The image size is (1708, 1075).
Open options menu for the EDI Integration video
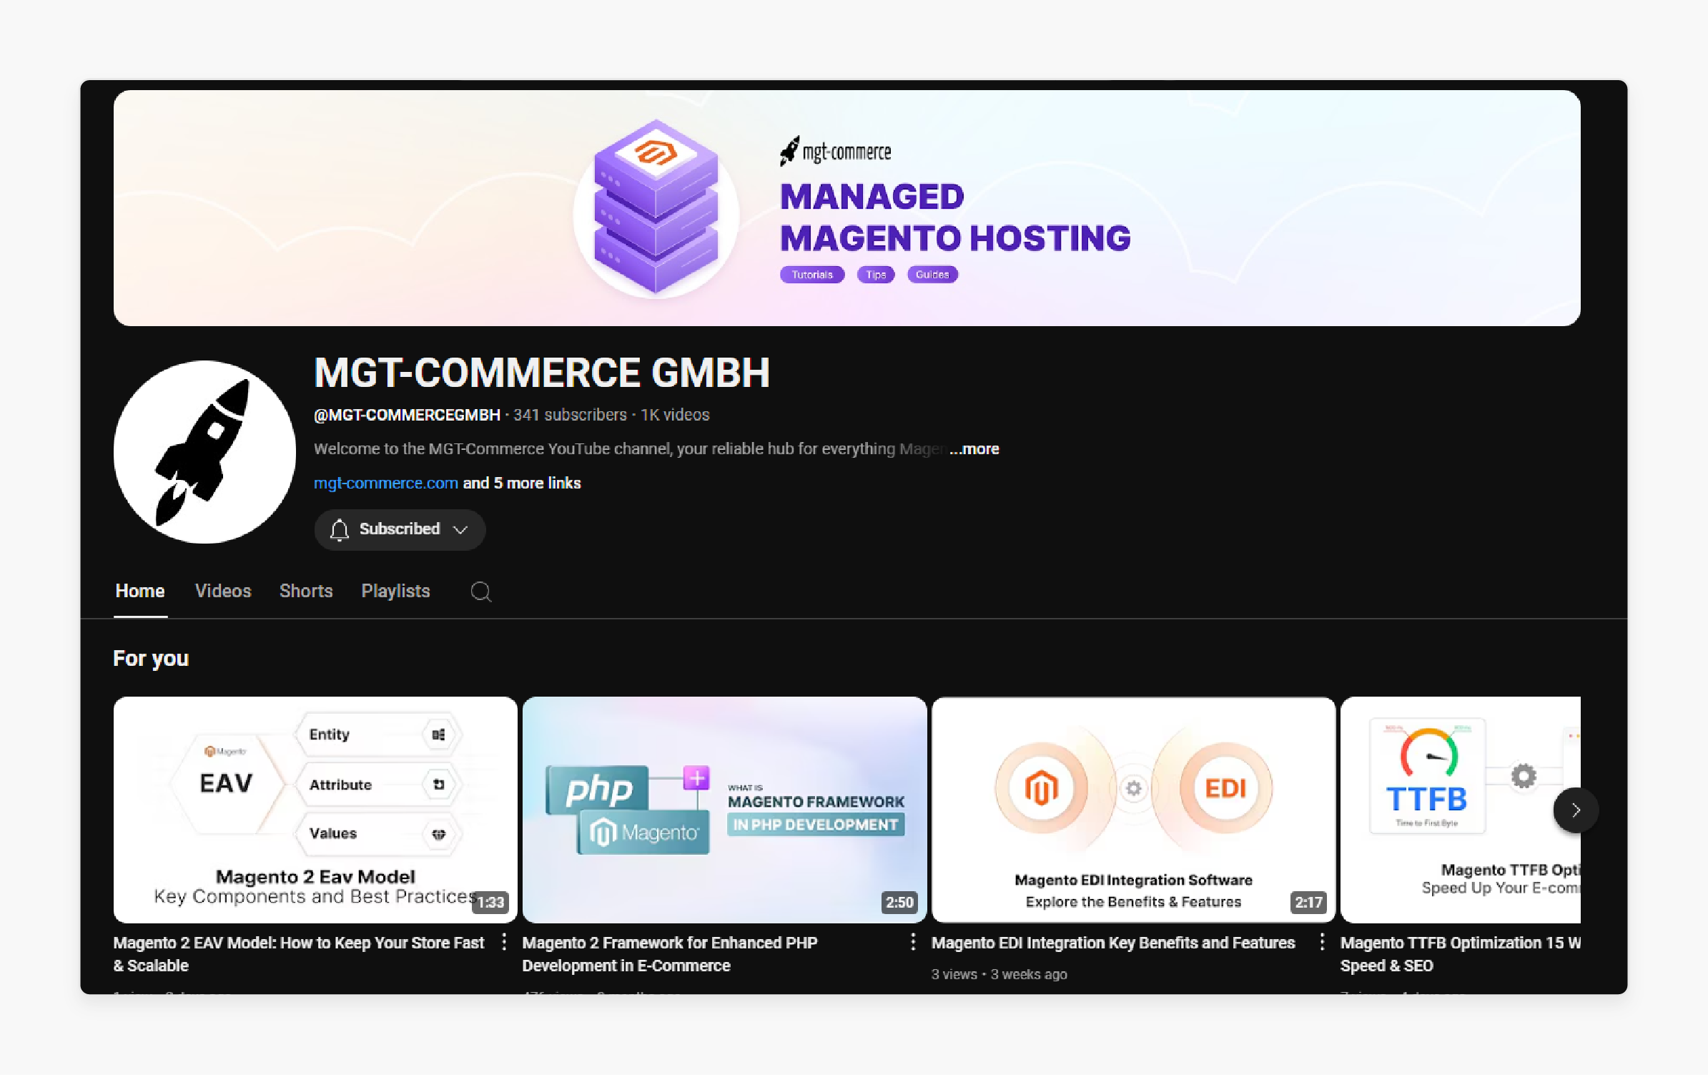(1321, 943)
